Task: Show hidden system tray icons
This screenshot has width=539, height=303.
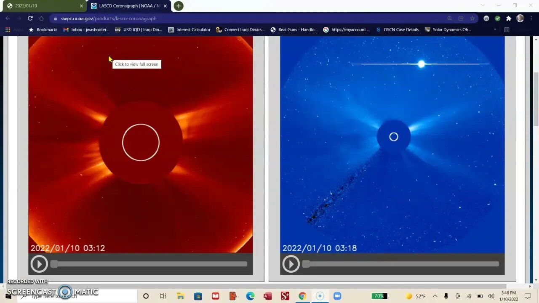Action: pyautogui.click(x=435, y=296)
